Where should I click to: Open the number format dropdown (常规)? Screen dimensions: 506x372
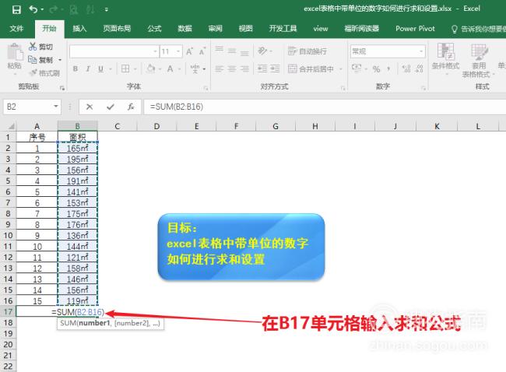click(x=421, y=51)
